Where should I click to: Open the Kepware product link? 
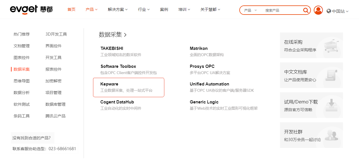click(109, 84)
